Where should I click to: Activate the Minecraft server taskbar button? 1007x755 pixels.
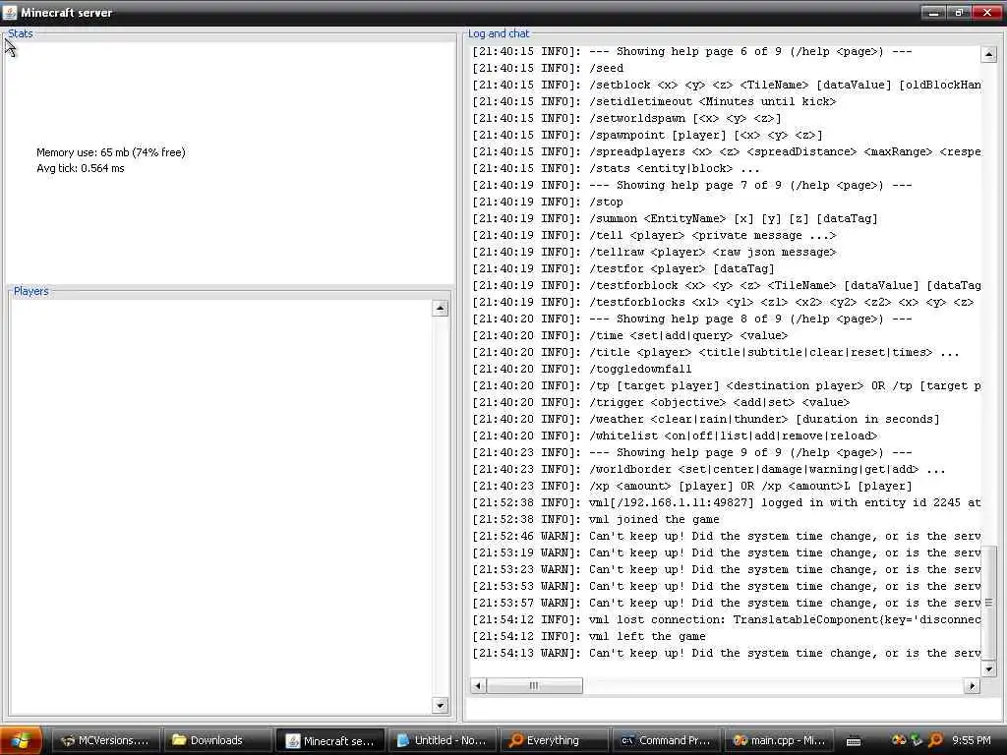pos(330,740)
